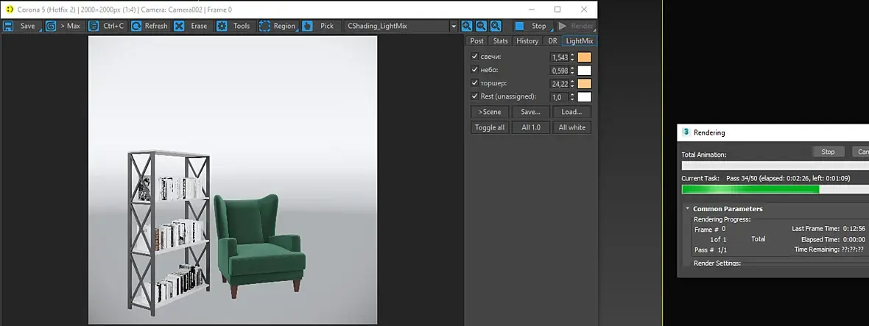Click the zoom in magnifier icon
This screenshot has height=326, width=869.
(x=468, y=26)
